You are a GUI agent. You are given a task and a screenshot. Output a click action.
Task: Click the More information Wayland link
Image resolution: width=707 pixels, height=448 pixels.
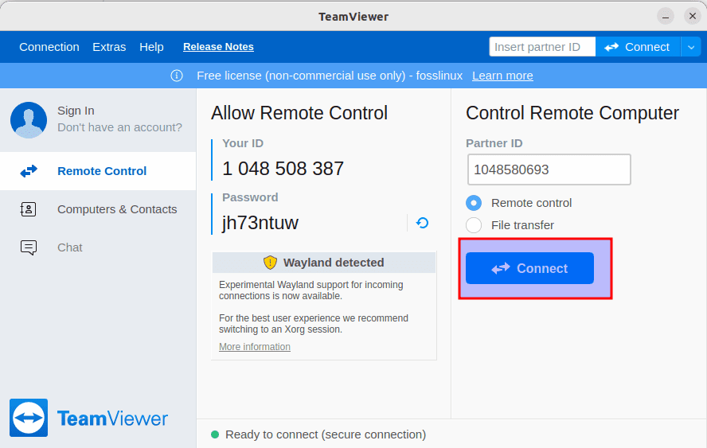[x=255, y=347]
